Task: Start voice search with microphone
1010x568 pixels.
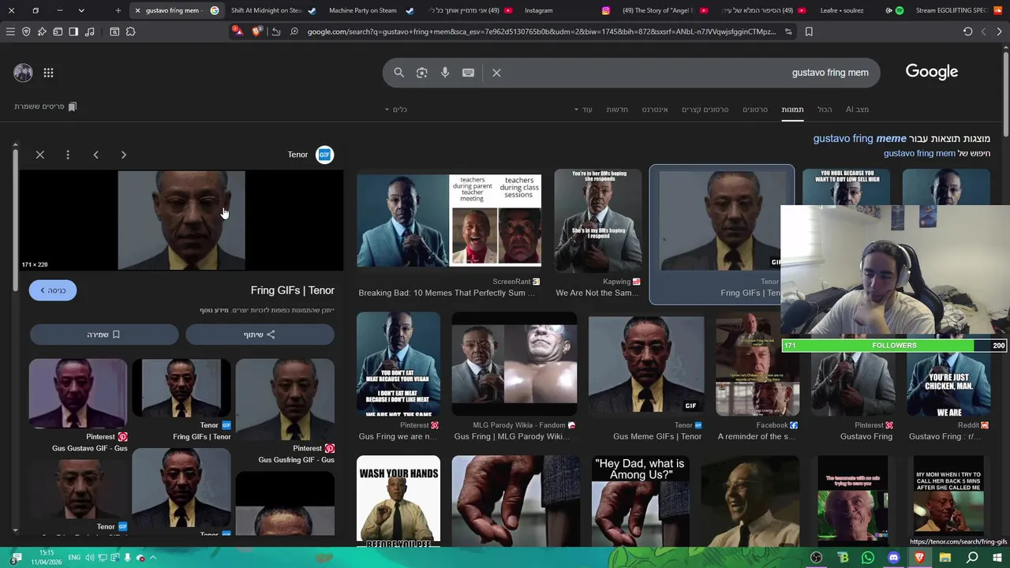Action: [x=445, y=73]
